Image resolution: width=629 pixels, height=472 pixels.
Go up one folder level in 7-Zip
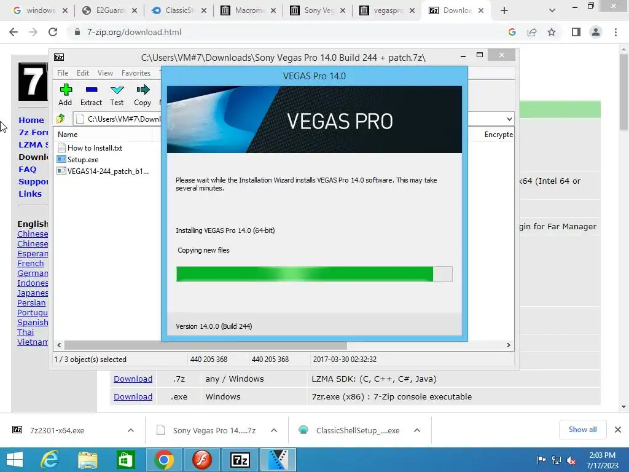(61, 119)
